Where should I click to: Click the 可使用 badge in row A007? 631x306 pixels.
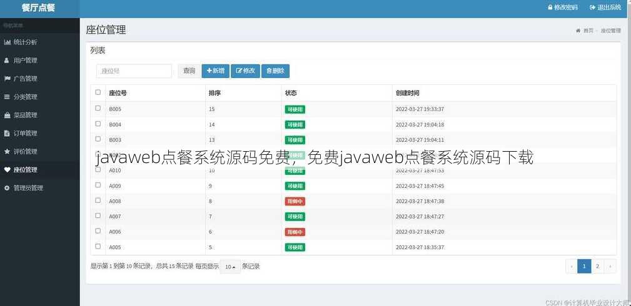(x=295, y=216)
